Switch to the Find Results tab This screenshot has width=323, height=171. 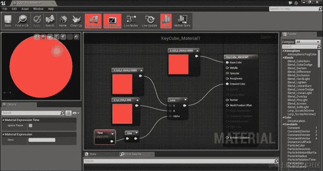coord(137,154)
